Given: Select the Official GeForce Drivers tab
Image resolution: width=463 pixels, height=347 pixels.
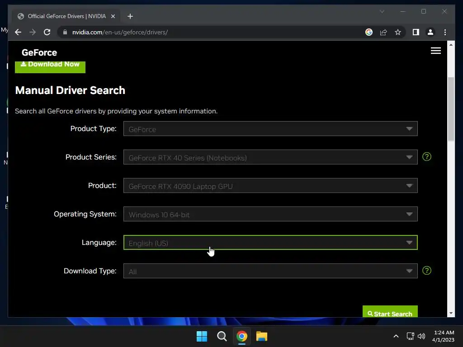Looking at the screenshot, I should tap(66, 16).
